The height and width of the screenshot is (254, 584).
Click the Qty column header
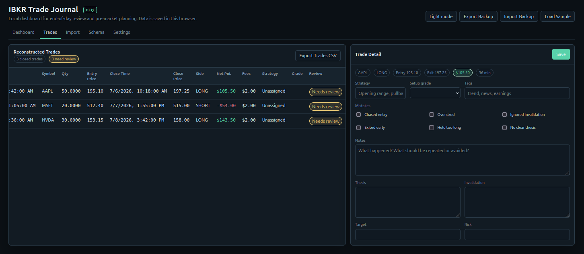pyautogui.click(x=65, y=74)
